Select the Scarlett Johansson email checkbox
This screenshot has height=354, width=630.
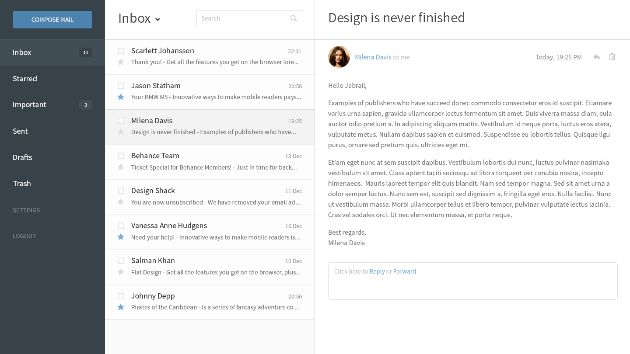(121, 51)
